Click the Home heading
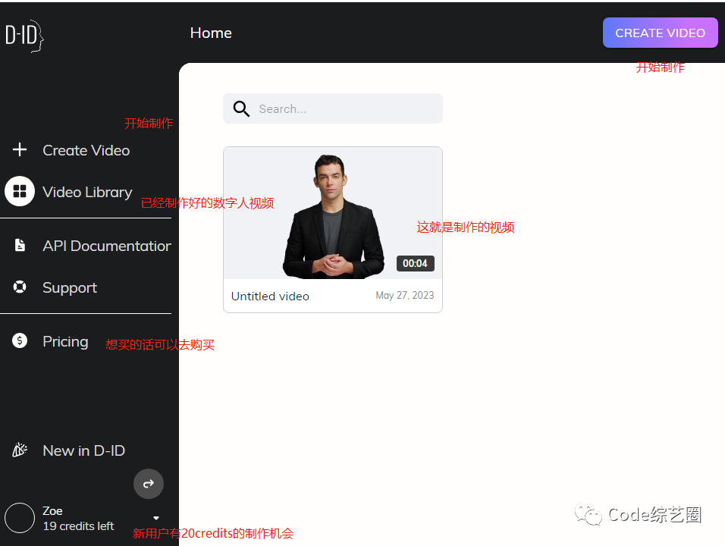Image resolution: width=725 pixels, height=546 pixels. click(x=211, y=33)
